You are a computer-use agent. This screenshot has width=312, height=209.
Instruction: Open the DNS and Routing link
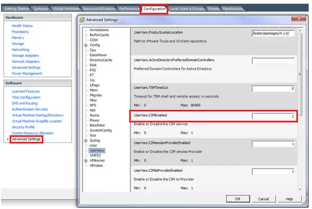25,103
